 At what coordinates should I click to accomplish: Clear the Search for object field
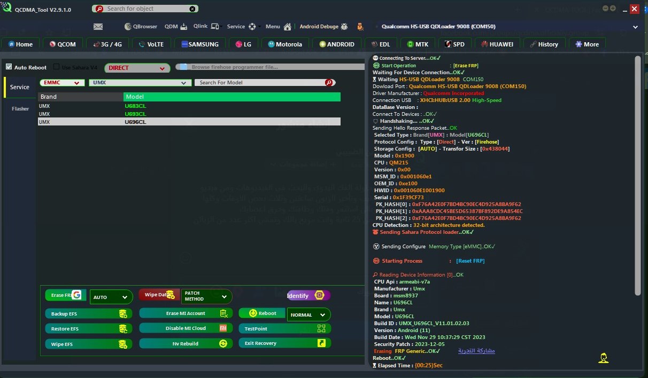coord(193,9)
